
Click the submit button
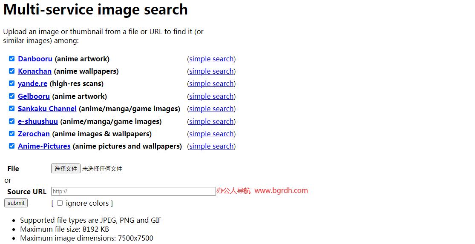click(x=16, y=203)
